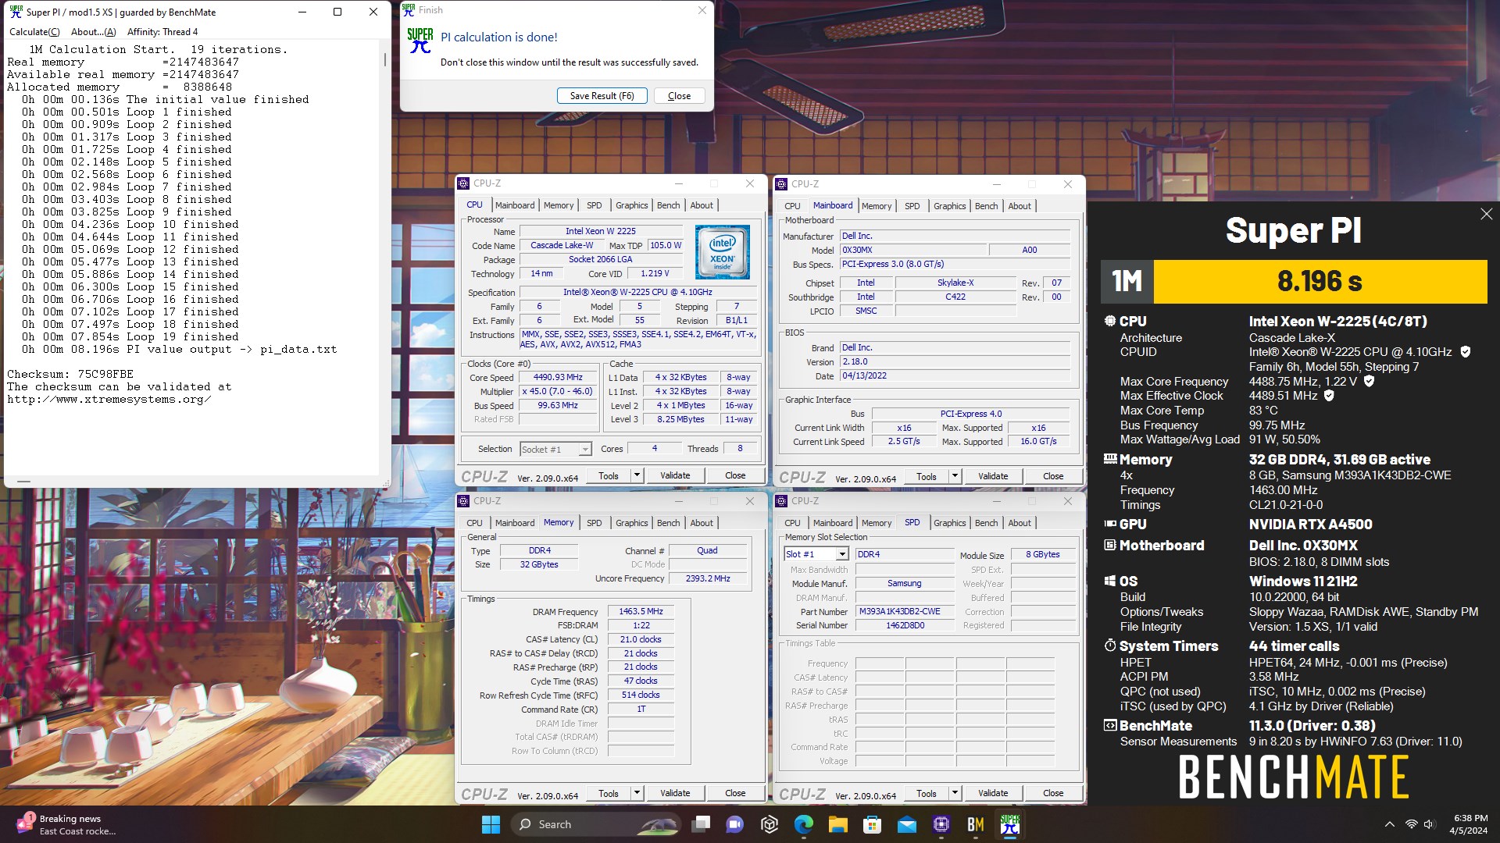Select the Super PI taskbar icon
Screen dimensions: 1500x843
1010,824
